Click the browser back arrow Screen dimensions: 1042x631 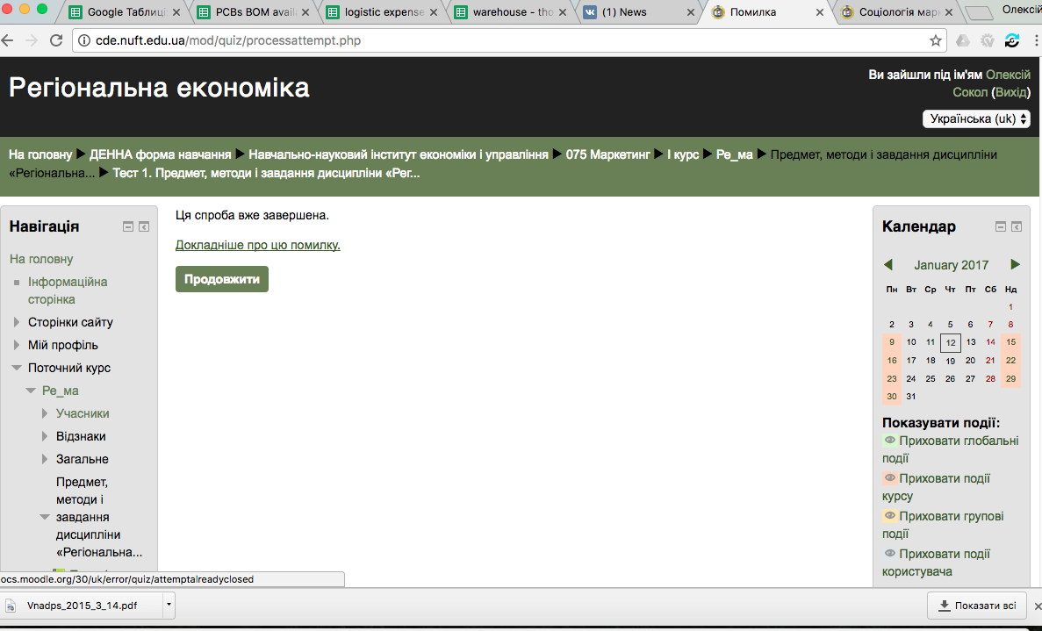click(x=9, y=40)
